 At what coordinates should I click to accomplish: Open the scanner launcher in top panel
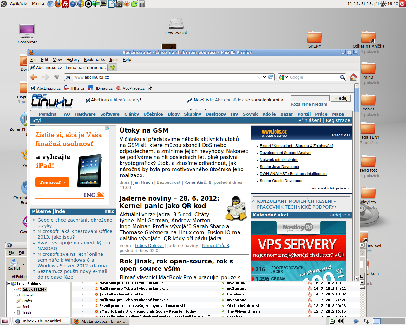click(x=104, y=4)
